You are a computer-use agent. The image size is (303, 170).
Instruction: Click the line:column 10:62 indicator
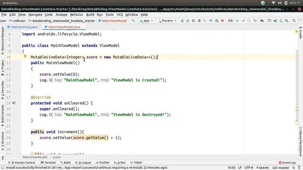(x=232, y=168)
